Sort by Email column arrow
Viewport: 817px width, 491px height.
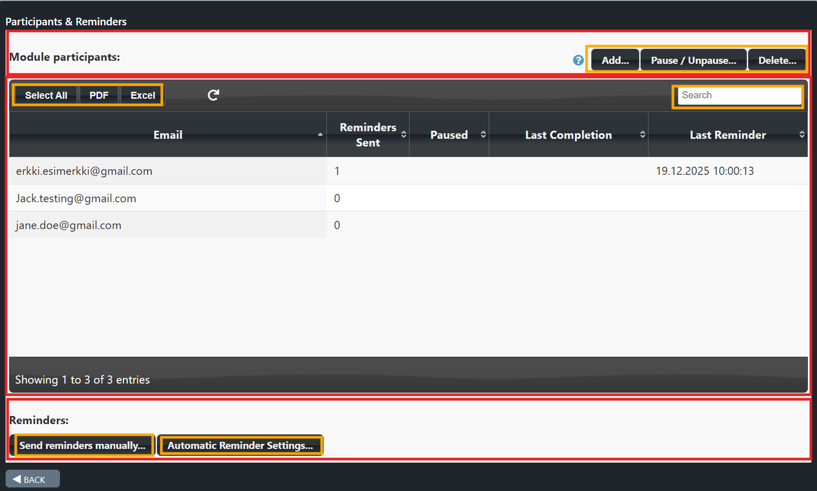[x=320, y=135]
